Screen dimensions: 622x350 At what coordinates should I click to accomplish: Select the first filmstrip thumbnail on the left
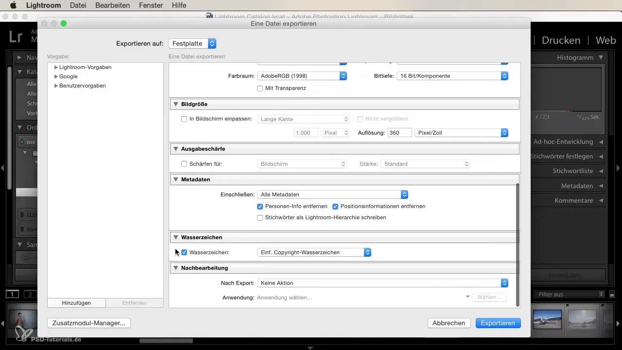point(22,319)
